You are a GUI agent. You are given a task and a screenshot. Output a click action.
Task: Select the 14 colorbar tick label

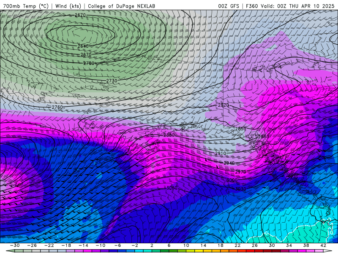(x=203, y=245)
